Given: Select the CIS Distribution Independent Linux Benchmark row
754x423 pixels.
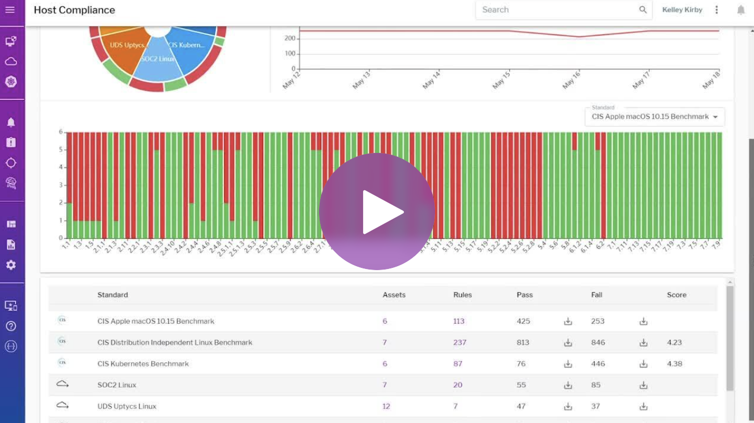Looking at the screenshot, I should click(383, 343).
